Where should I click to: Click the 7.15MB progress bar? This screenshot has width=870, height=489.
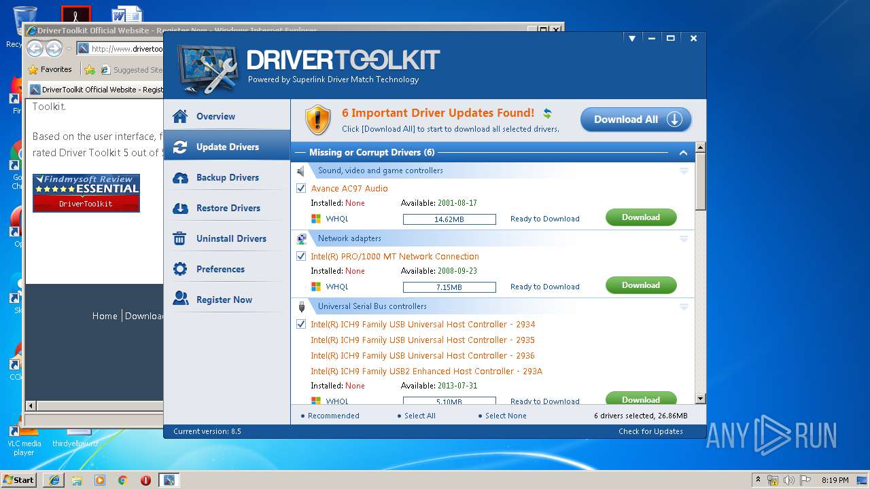[449, 287]
